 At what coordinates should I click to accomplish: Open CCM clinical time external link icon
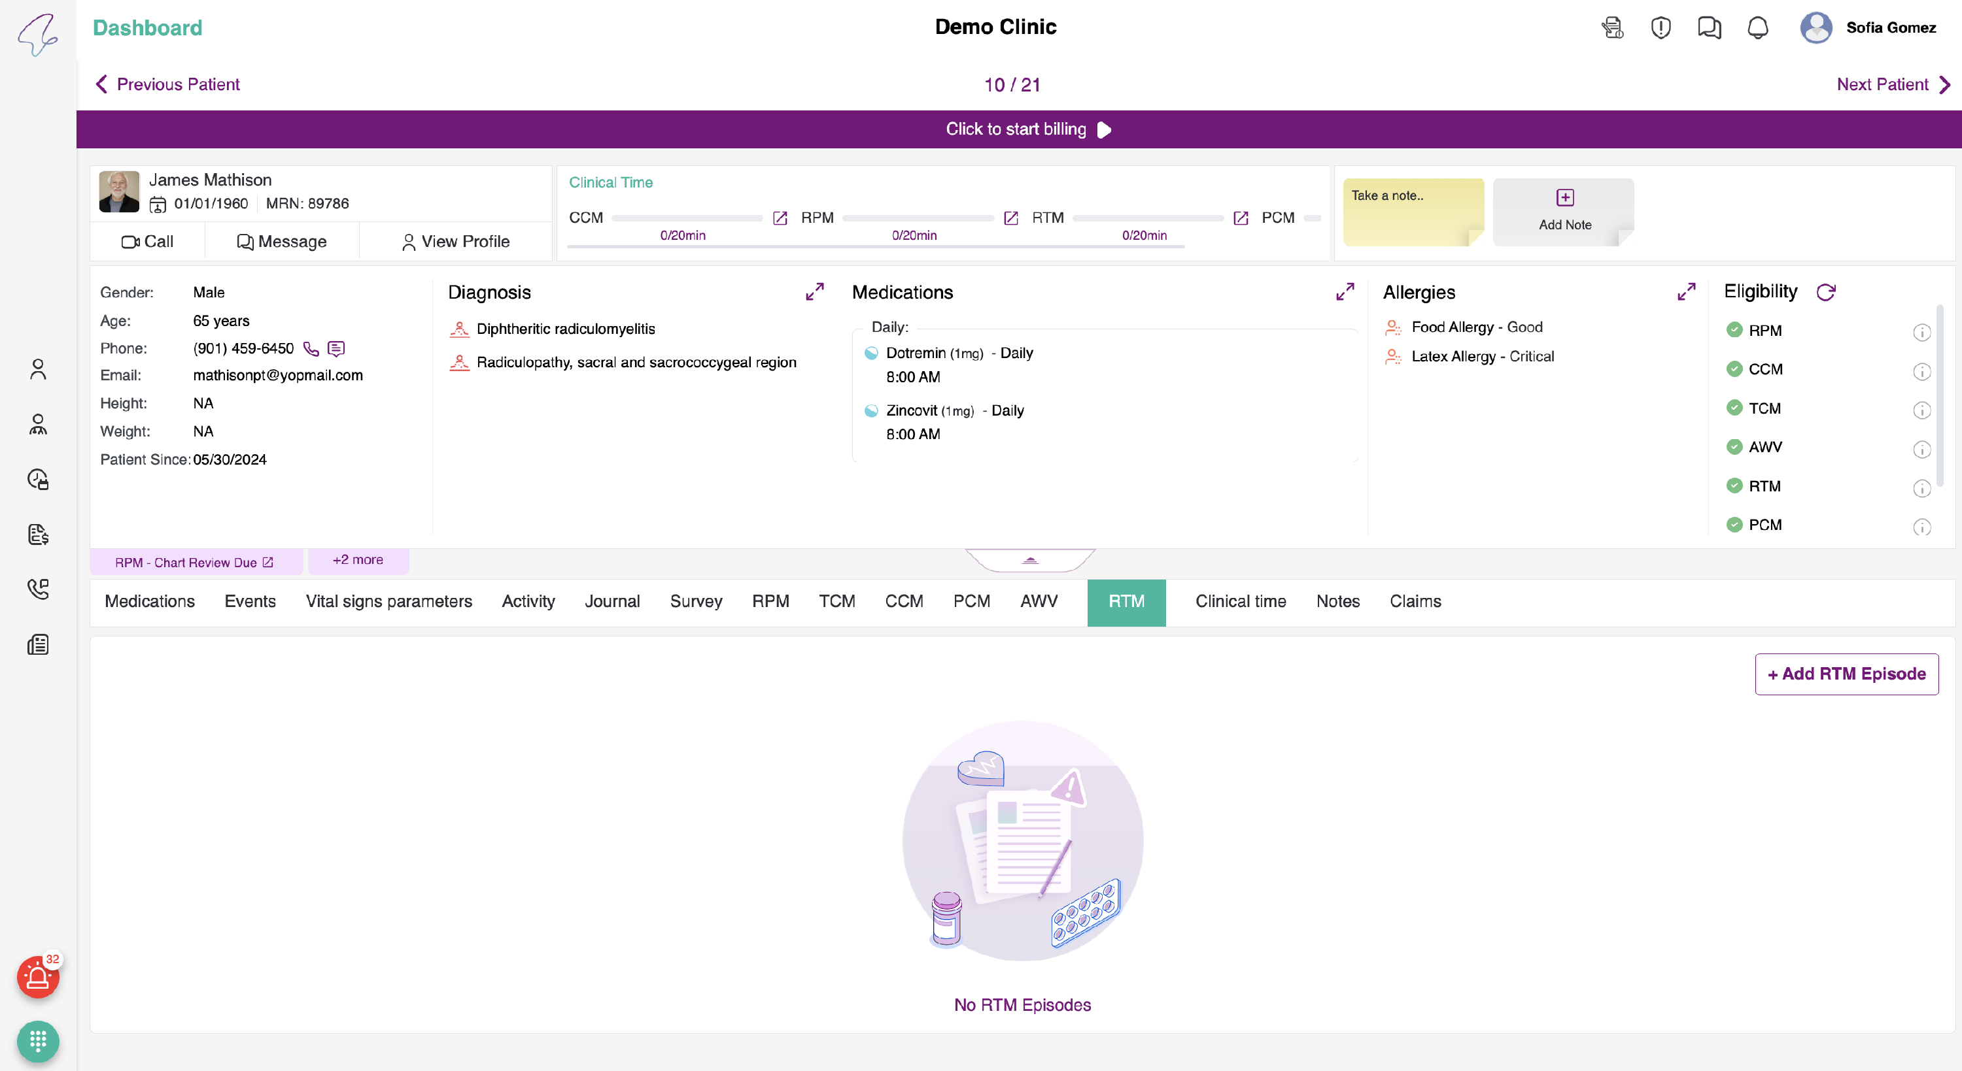pos(780,218)
